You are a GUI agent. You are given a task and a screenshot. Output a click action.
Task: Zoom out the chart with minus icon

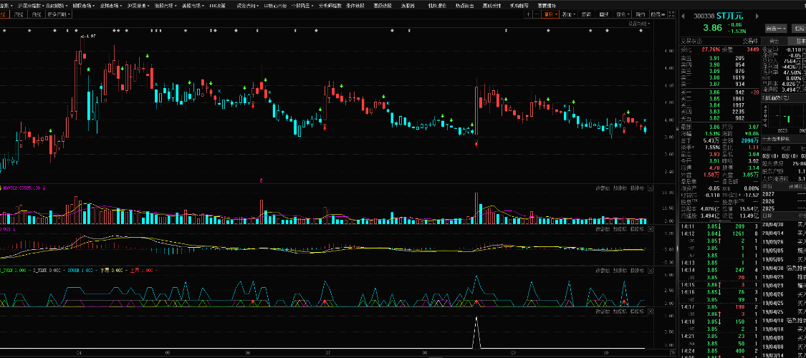pyautogui.click(x=537, y=14)
